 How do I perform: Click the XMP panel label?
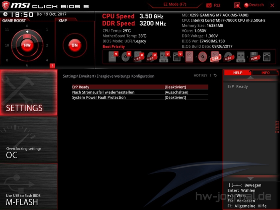coord(63,20)
